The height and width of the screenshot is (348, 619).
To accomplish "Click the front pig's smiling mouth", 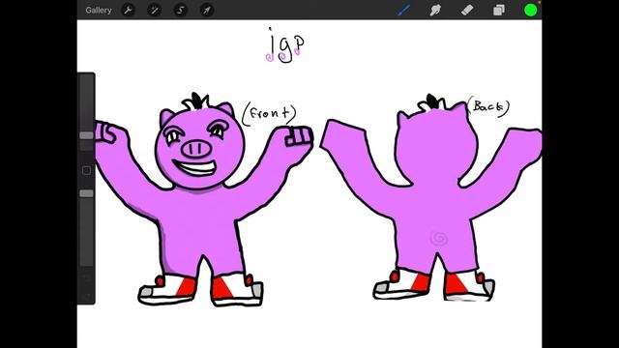I will click(x=194, y=167).
